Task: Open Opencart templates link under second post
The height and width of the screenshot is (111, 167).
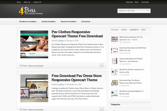Action: (x=36, y=110)
